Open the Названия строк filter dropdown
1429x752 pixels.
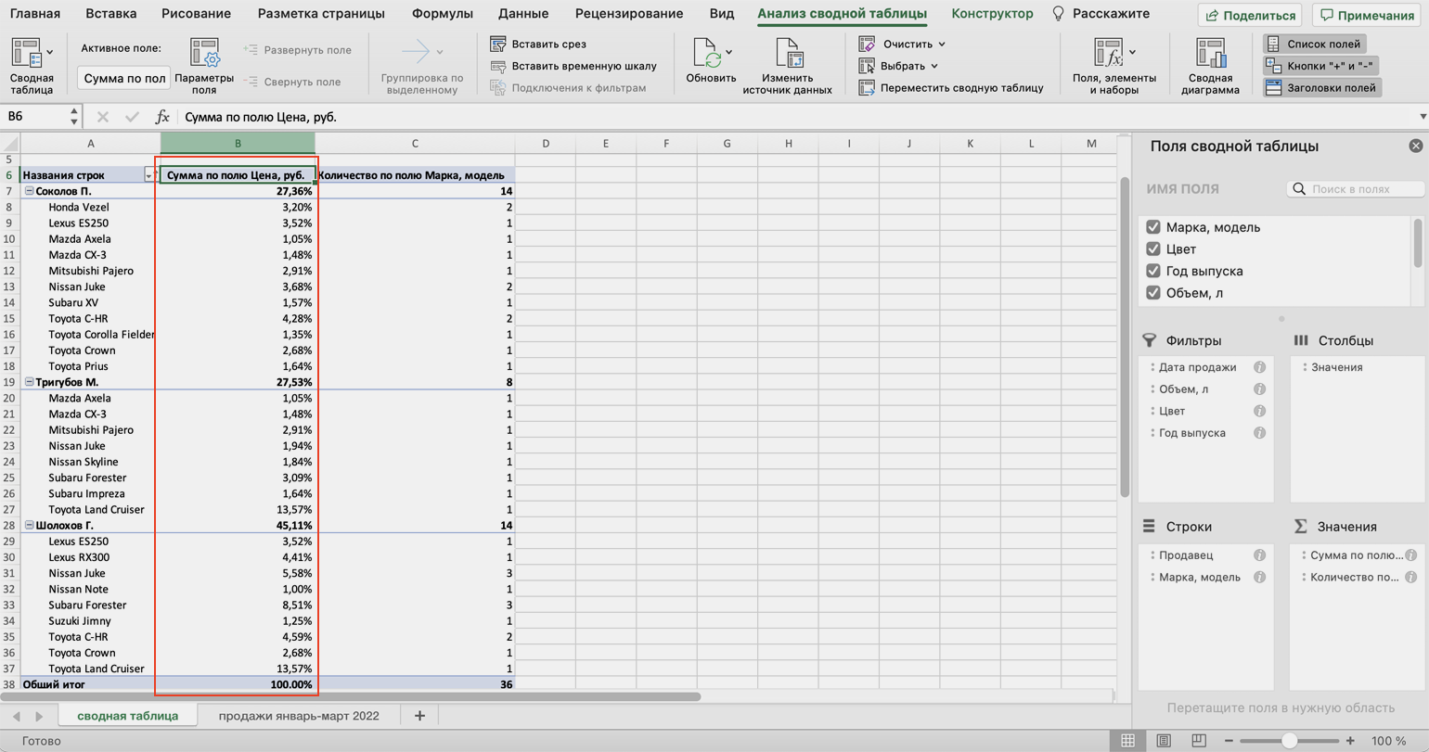click(x=148, y=175)
